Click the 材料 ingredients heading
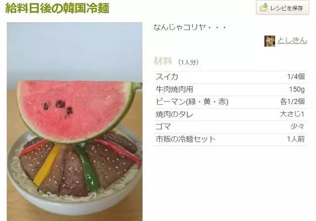This screenshot has width=316, height=221. point(163,61)
